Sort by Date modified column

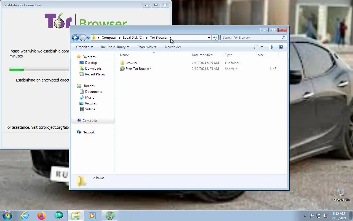[x=207, y=55]
